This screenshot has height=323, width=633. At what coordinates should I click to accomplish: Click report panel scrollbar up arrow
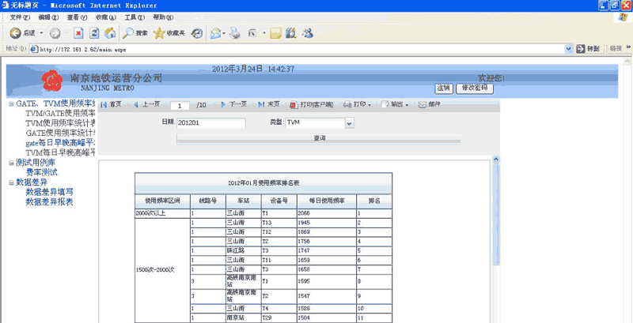[496, 159]
